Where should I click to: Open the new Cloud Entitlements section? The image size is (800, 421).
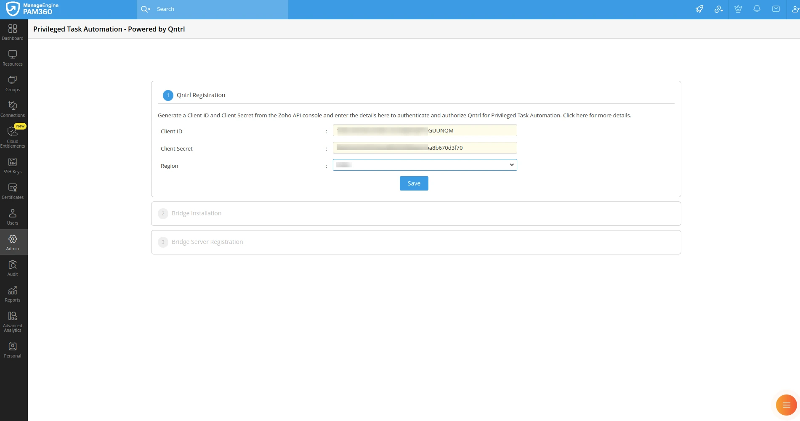click(13, 135)
